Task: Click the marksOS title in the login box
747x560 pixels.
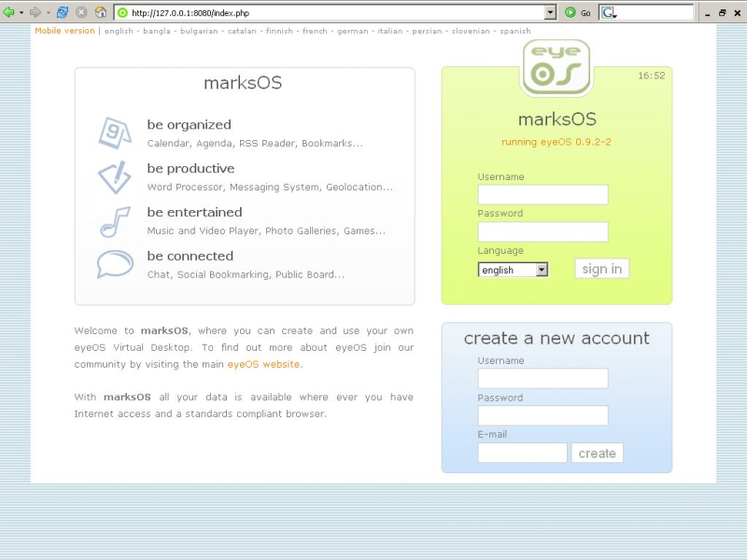Action: pyautogui.click(x=557, y=119)
